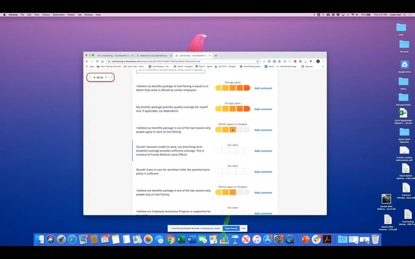
Task: Select fourth rating box for 'people apply' statement
Action: coord(240,129)
